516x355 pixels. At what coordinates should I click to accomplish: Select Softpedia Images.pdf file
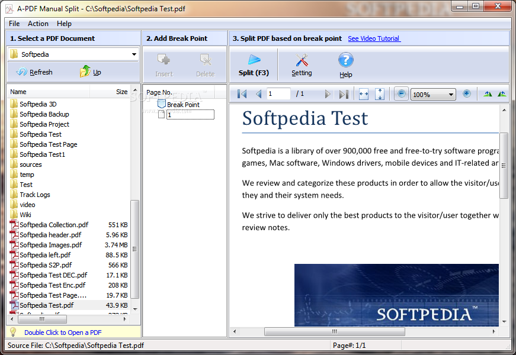click(x=51, y=245)
